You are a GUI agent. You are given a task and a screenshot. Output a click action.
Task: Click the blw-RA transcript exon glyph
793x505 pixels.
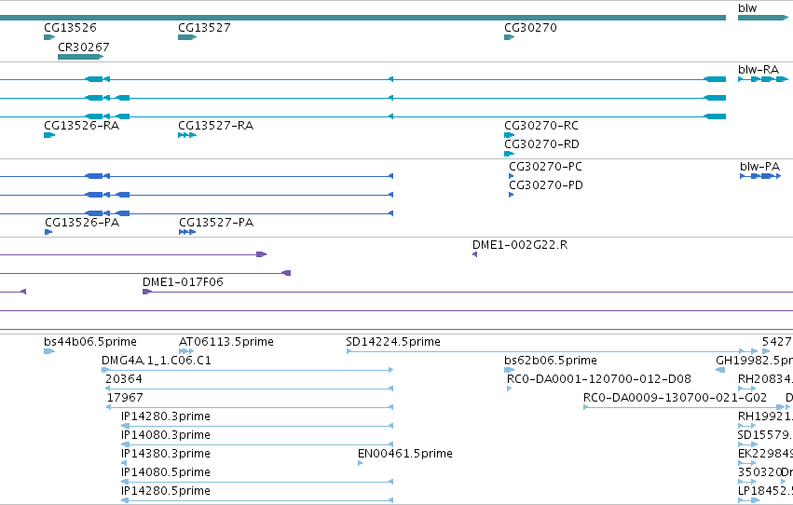[x=762, y=79]
